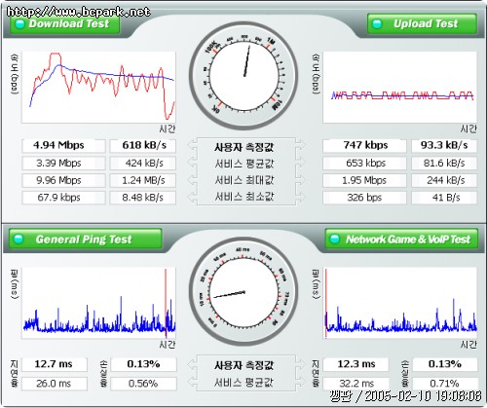487x408 pixels.
Task: Select the 8.48 kB/s minimum value
Action: point(143,198)
